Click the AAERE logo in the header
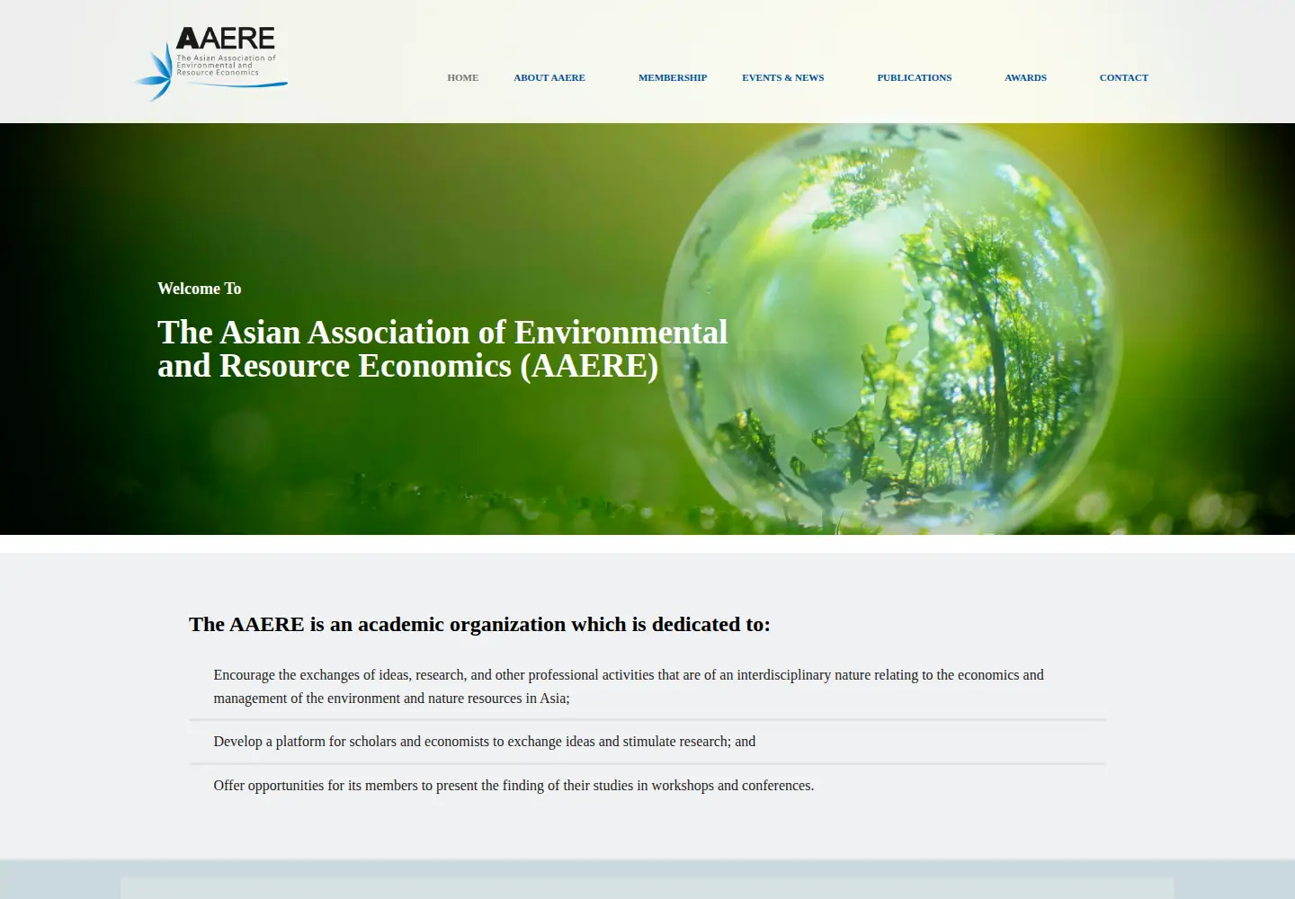 click(211, 63)
